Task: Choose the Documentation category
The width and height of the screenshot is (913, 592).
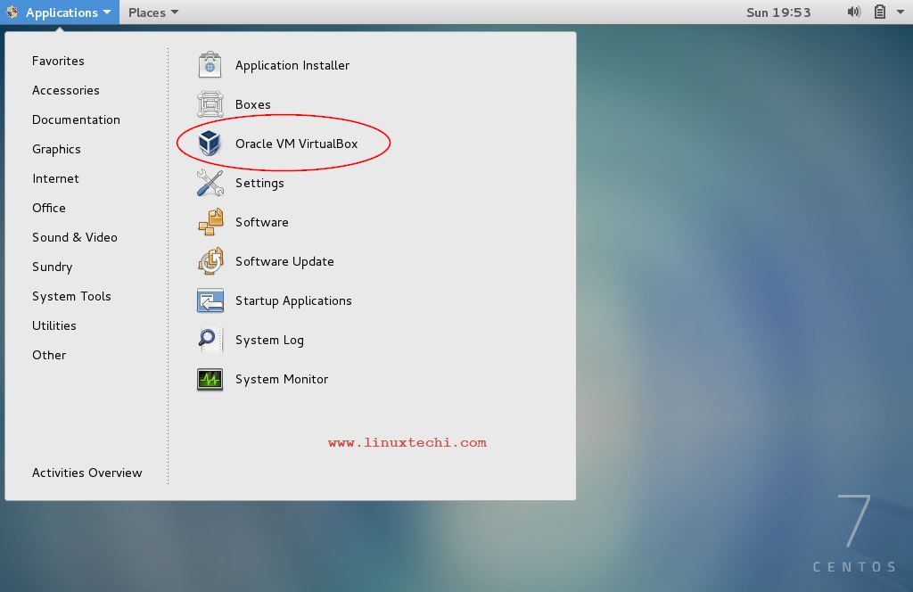Action: pyautogui.click(x=77, y=119)
